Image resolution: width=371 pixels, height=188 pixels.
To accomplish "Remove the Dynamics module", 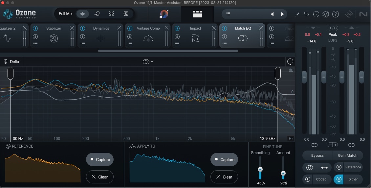I will point(119,28).
